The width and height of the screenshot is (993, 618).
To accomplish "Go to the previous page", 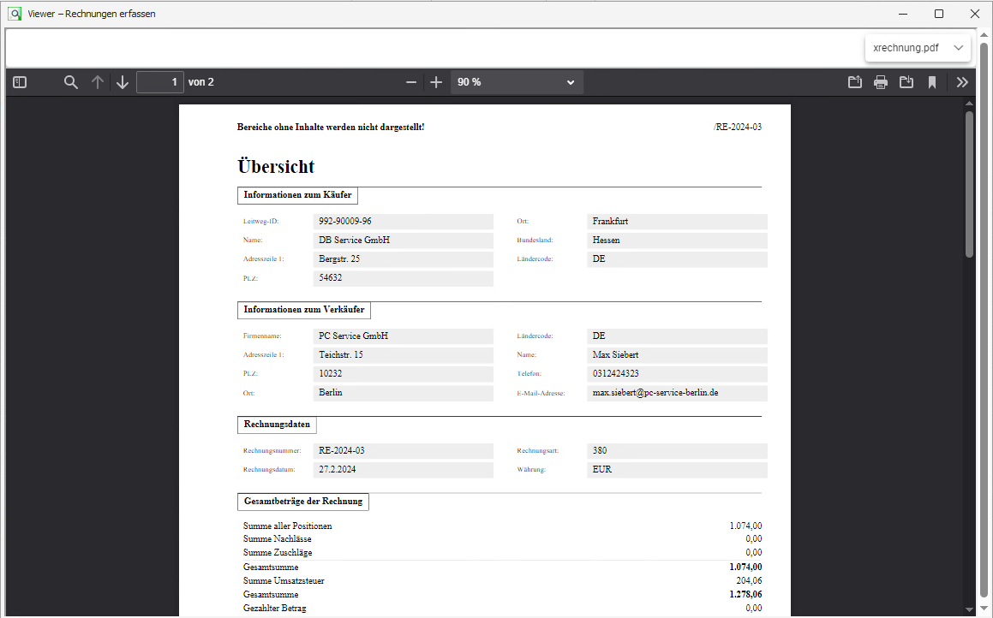I will click(98, 82).
